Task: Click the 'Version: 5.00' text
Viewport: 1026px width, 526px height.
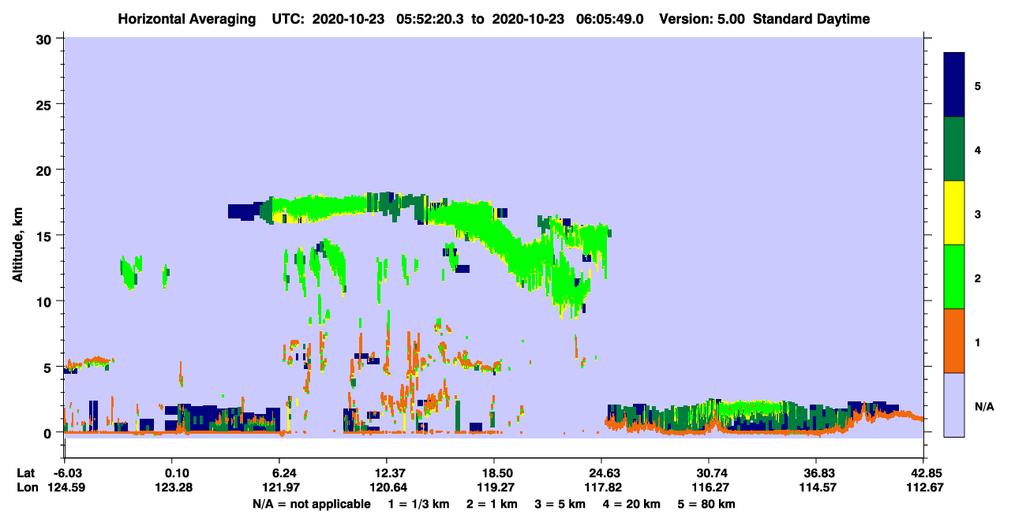Action: coord(702,19)
